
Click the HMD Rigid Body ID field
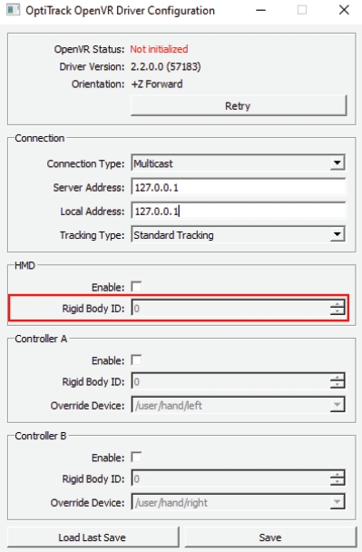[x=230, y=309]
